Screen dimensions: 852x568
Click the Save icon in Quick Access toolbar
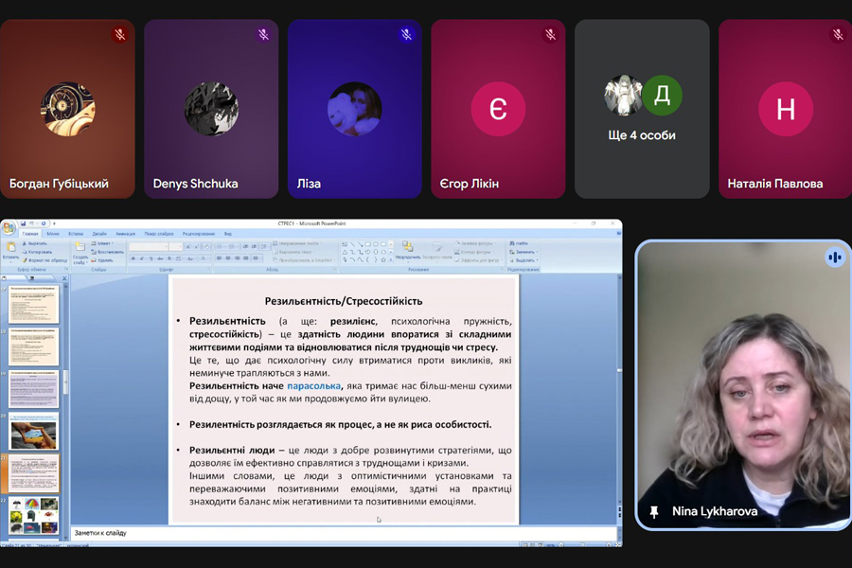[x=23, y=224]
